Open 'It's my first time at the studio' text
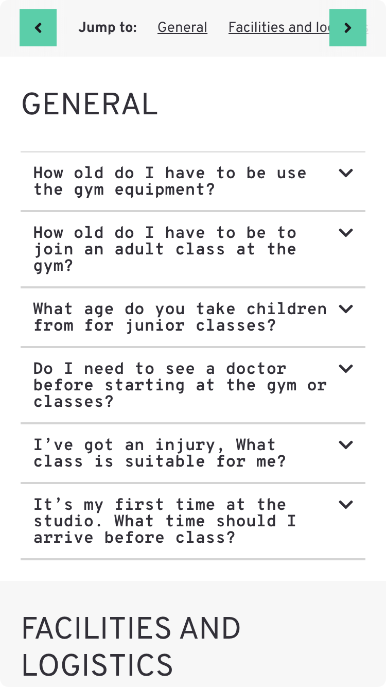Screen dimensions: 386x687 (x=165, y=521)
